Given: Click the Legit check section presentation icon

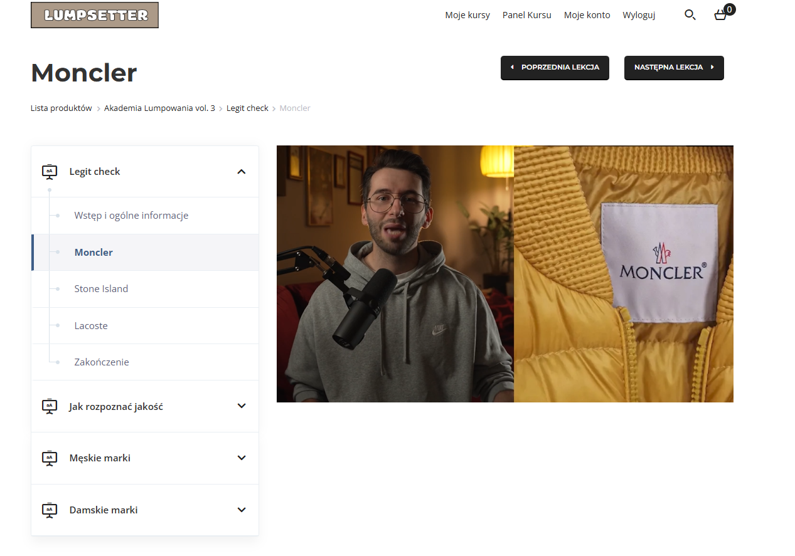Looking at the screenshot, I should [x=50, y=171].
